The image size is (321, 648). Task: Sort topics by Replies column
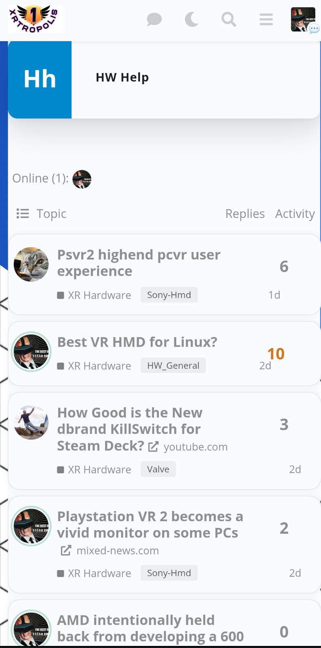[x=245, y=213]
